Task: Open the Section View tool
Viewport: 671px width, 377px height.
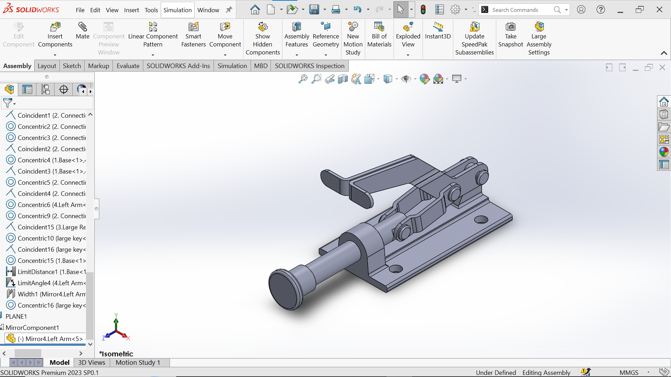Action: [343, 79]
